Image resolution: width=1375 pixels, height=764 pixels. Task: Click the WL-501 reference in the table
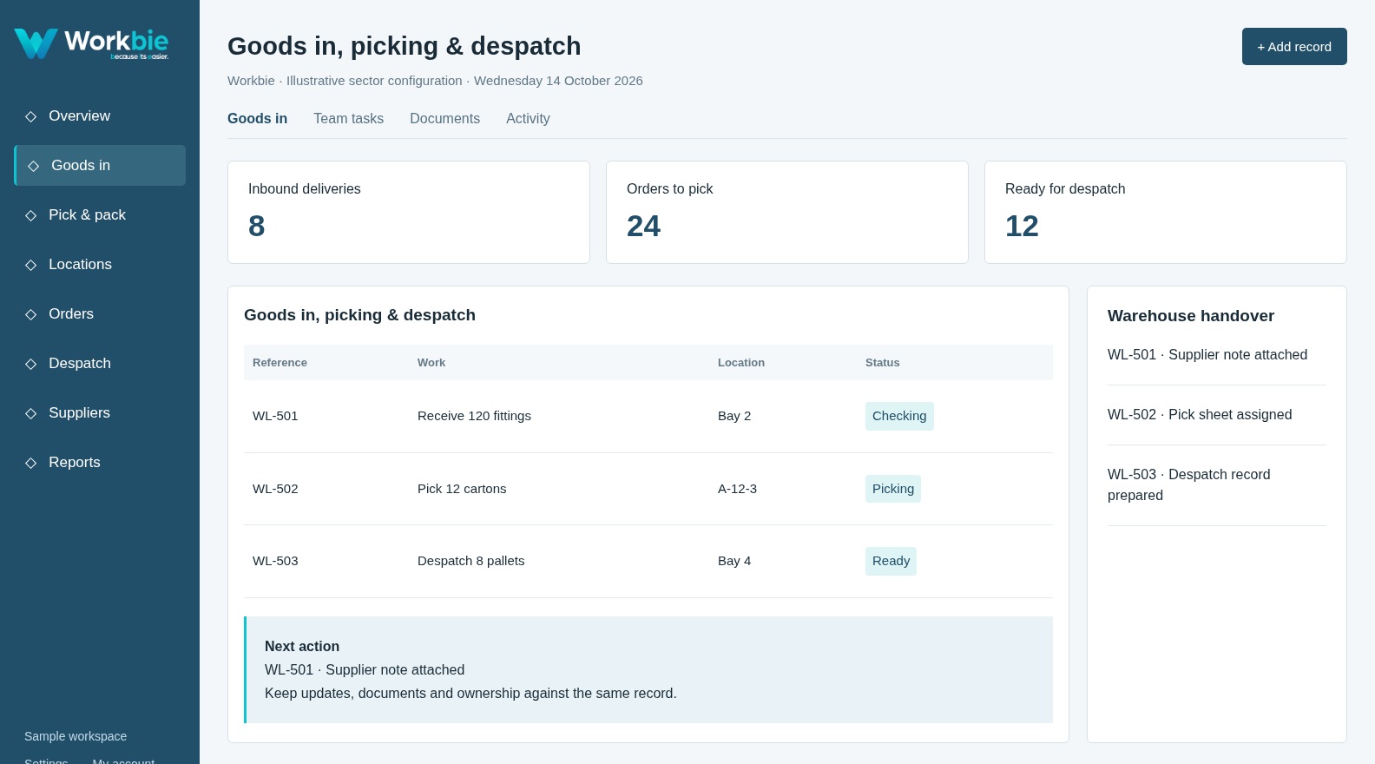[275, 416]
